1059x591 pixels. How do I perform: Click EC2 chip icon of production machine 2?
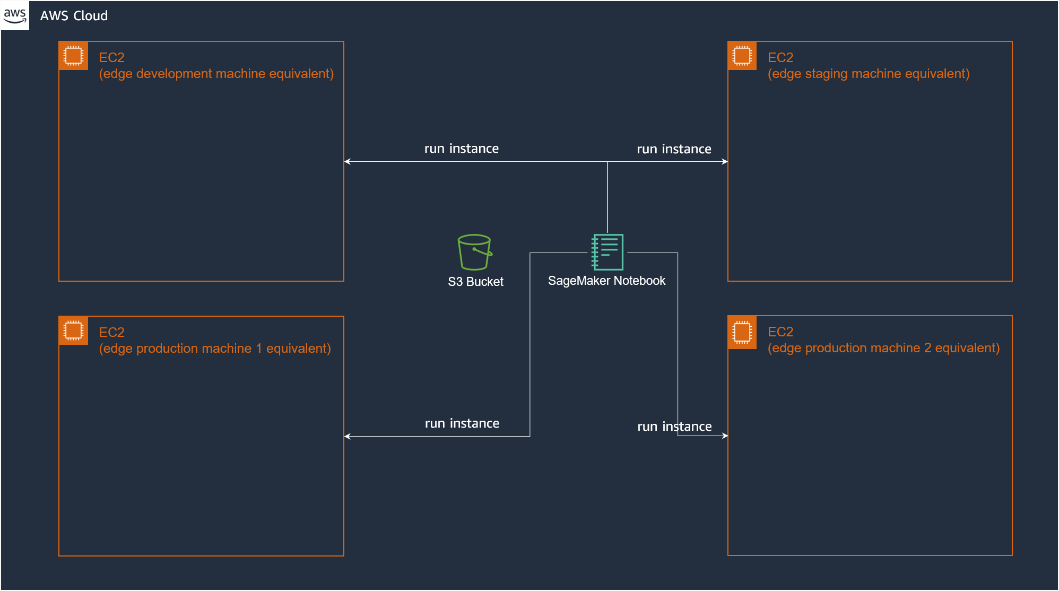point(742,333)
